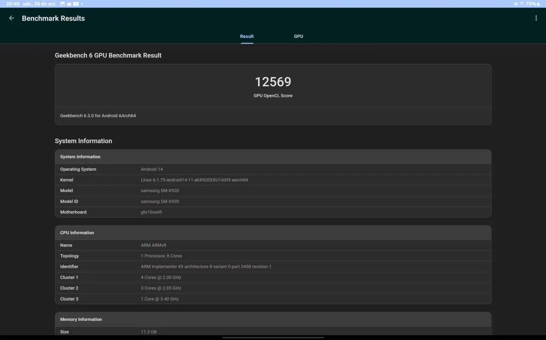Tap the Motherboard entry gts10uwifi
546x340 pixels.
[x=272, y=212]
